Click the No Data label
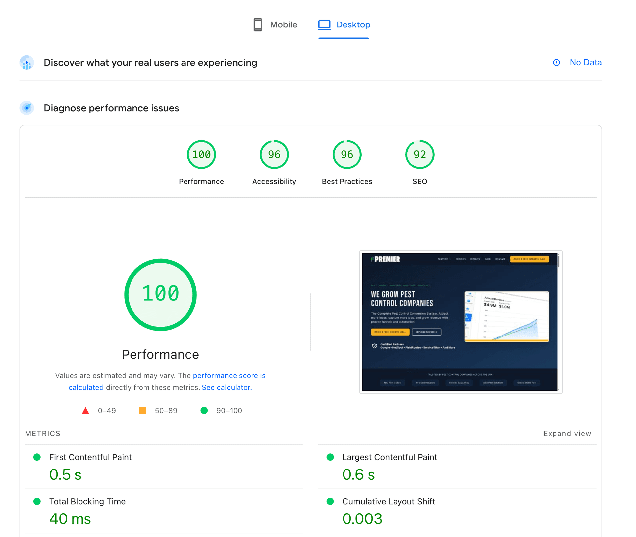 click(586, 62)
